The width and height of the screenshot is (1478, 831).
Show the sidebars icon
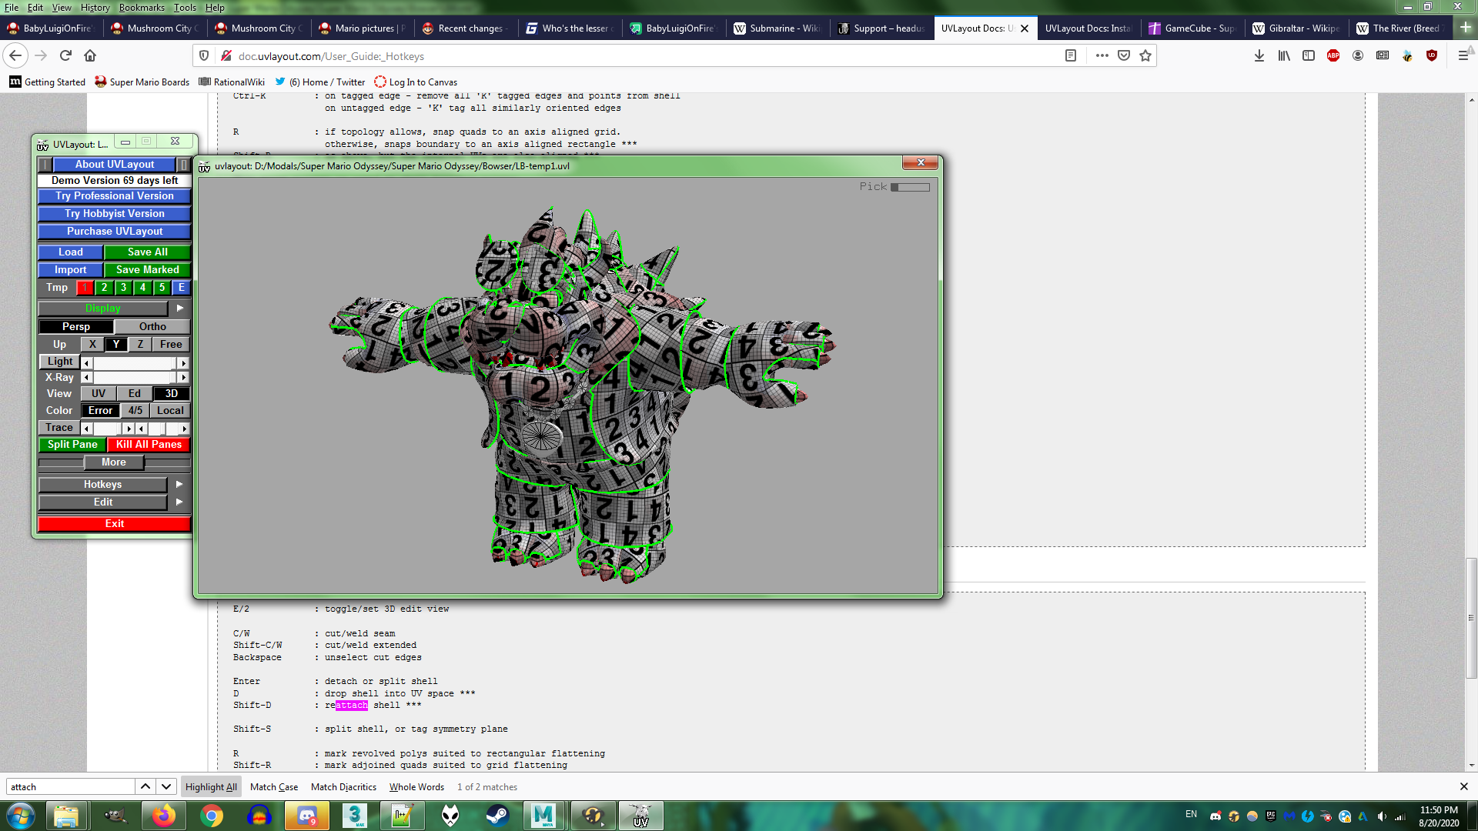click(1309, 55)
